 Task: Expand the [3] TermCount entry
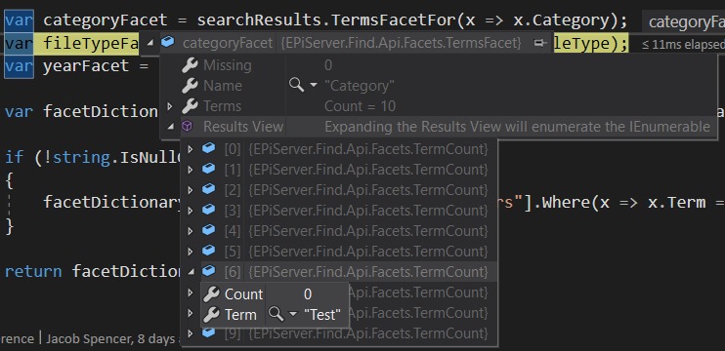(x=191, y=211)
